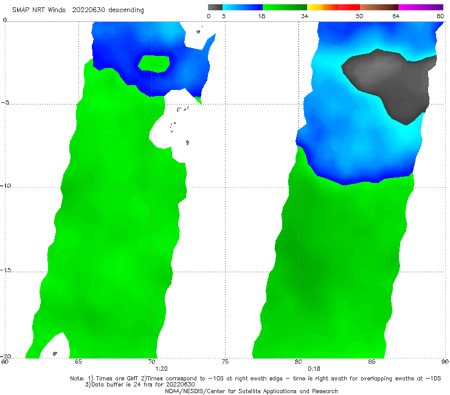Click the swath time label '0:18'
Screen dimensions: 450x395
(x=314, y=369)
